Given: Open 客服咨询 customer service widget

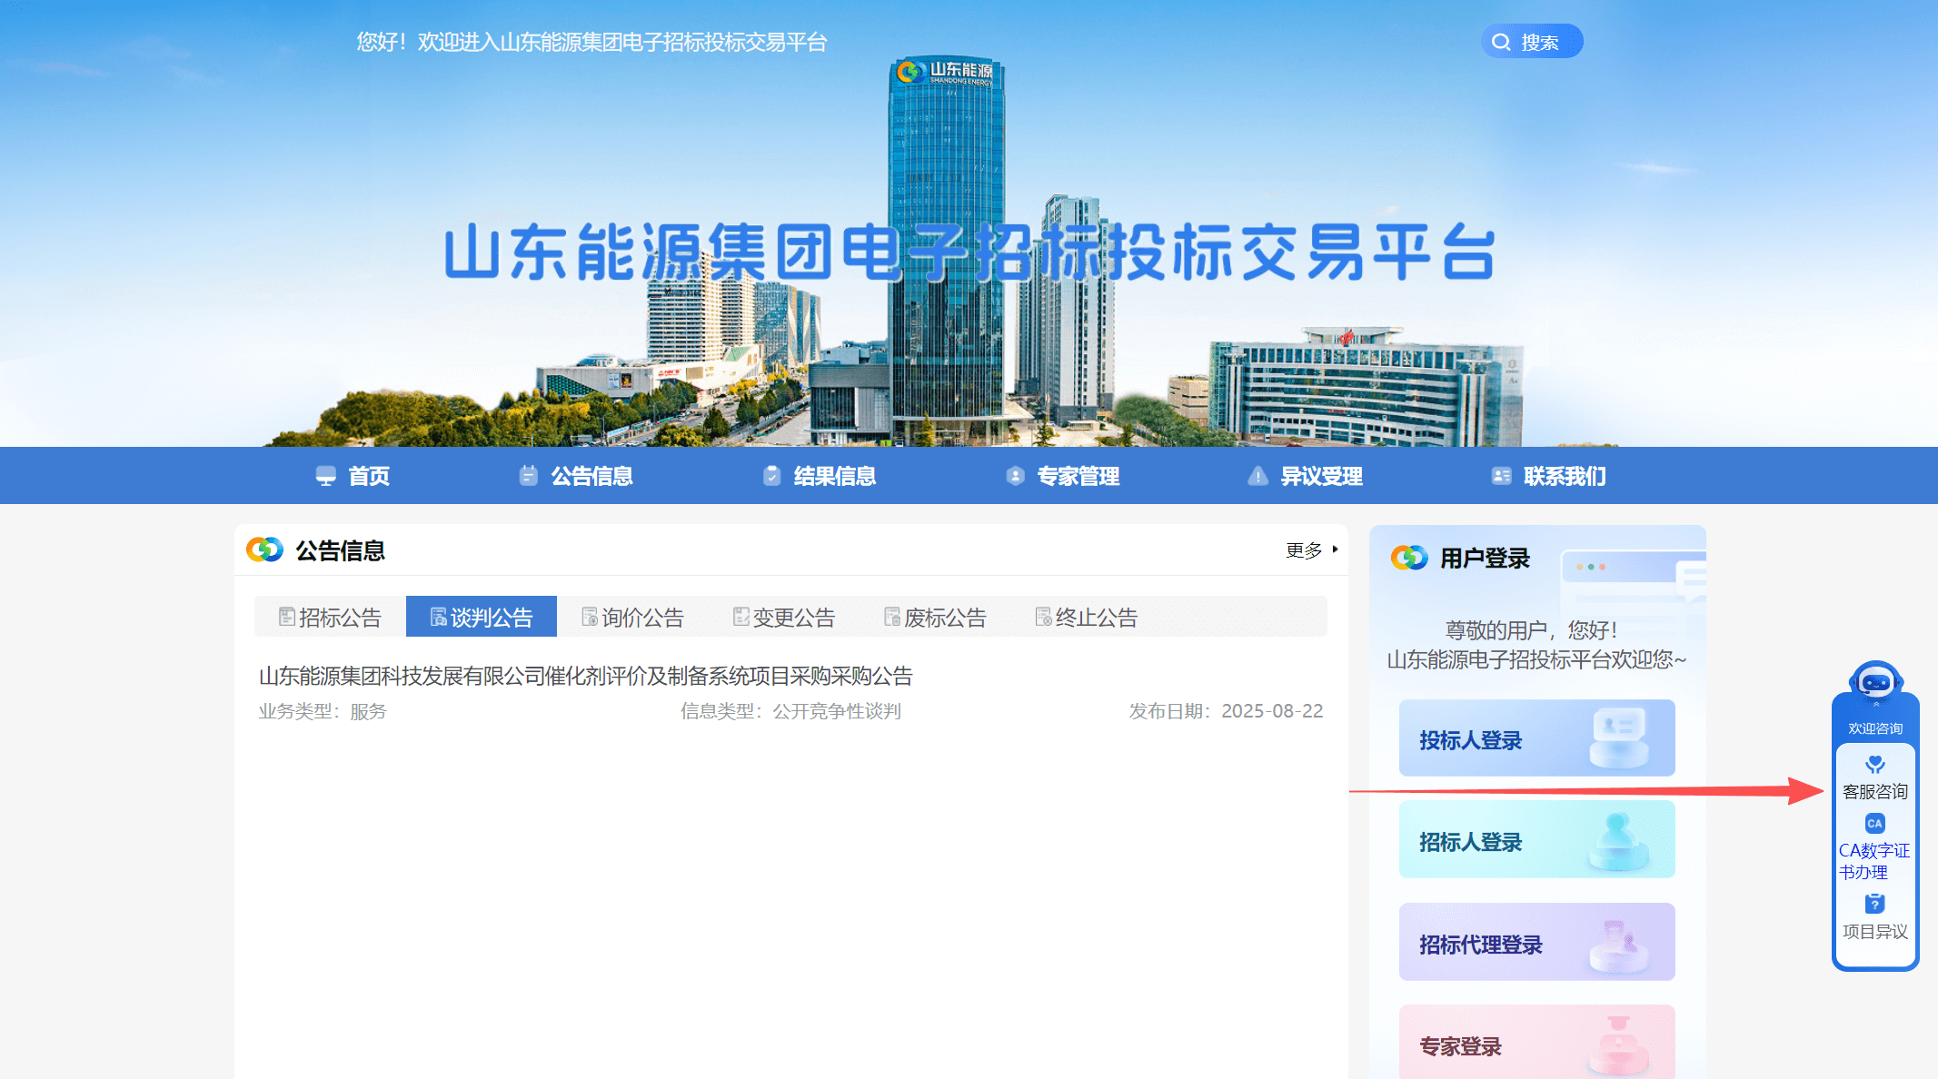Looking at the screenshot, I should [1874, 778].
